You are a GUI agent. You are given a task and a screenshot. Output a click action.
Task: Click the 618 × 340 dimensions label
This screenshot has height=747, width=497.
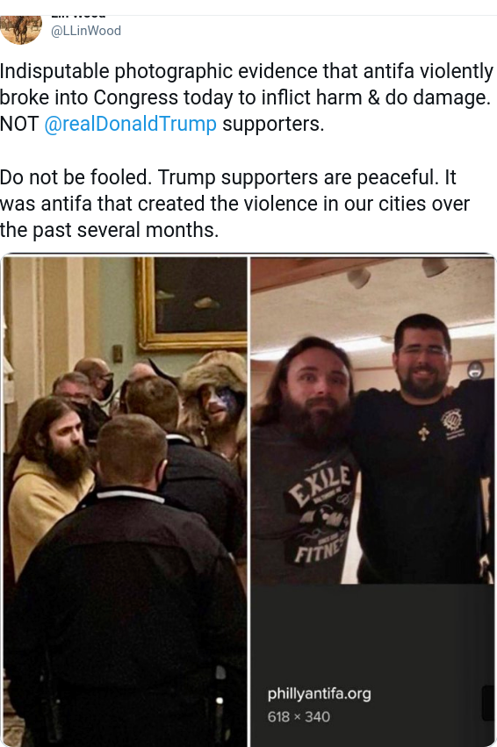pos(299,716)
